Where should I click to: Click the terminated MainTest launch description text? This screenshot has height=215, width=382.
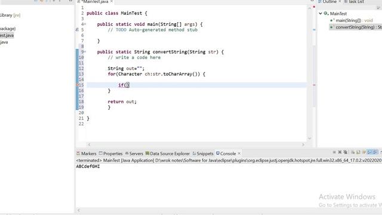tap(229, 161)
